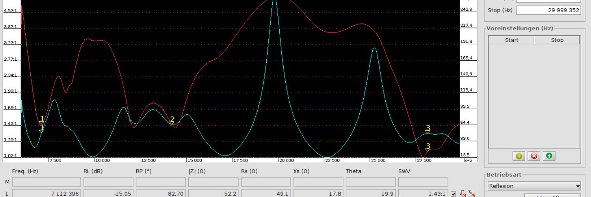
Task: Click the 20 000 kHz axis label
Action: click(286, 161)
